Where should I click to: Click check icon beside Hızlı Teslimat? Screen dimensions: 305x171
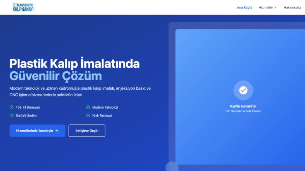click(x=88, y=115)
